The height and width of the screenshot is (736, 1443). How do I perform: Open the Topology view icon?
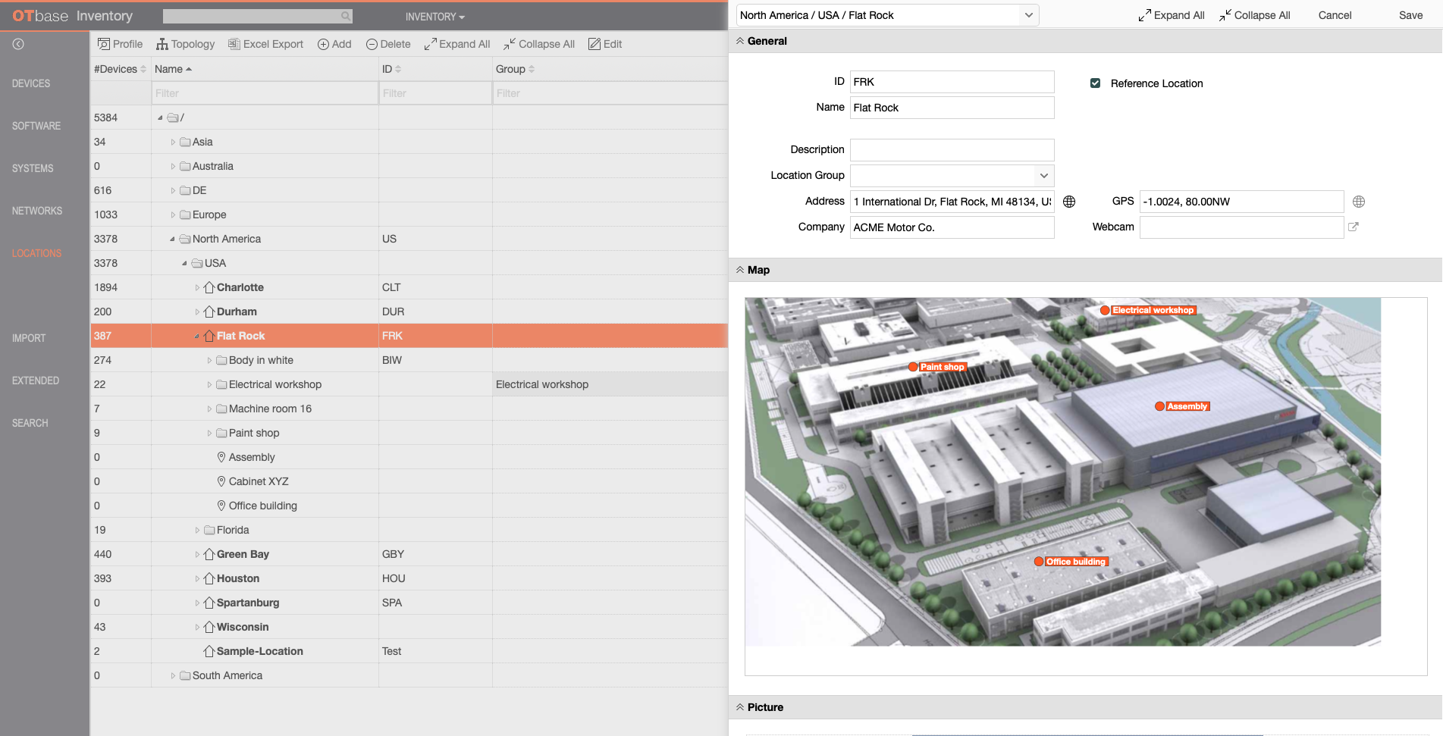coord(162,44)
